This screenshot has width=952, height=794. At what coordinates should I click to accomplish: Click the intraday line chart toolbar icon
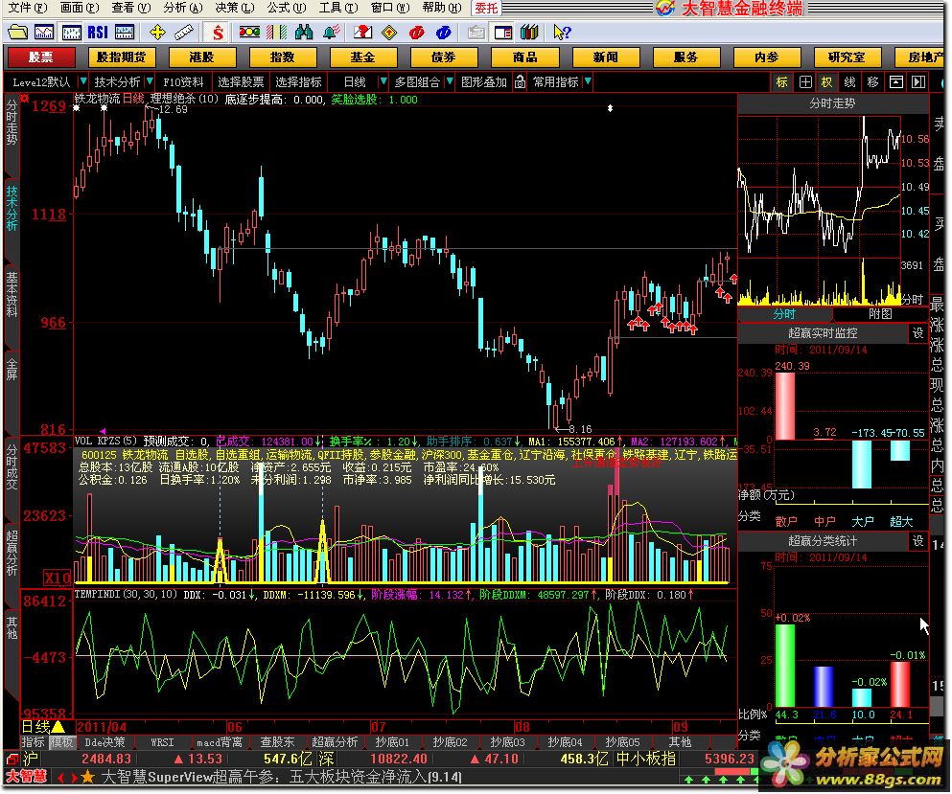(44, 33)
